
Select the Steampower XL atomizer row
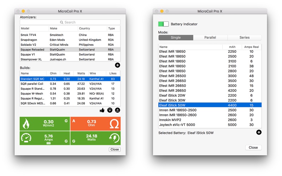(70, 59)
